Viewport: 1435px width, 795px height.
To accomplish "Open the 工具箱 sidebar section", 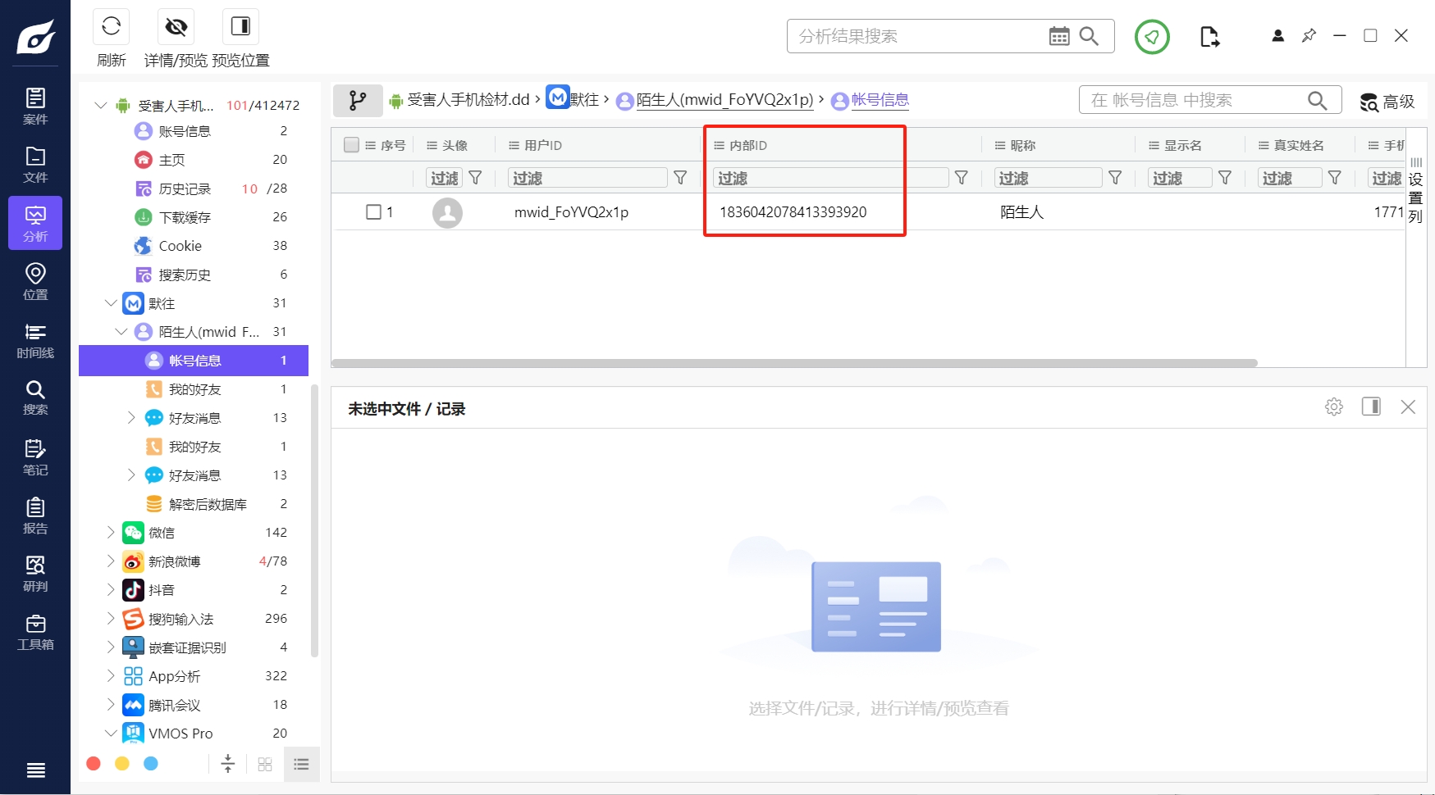I will pyautogui.click(x=35, y=632).
